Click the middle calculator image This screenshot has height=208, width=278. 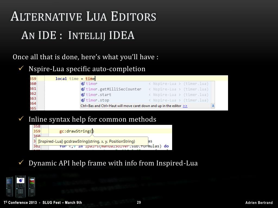click(21, 187)
